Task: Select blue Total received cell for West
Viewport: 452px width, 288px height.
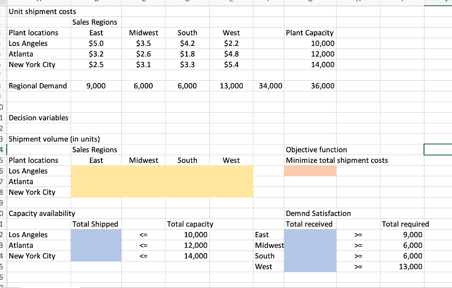Action: pos(310,267)
